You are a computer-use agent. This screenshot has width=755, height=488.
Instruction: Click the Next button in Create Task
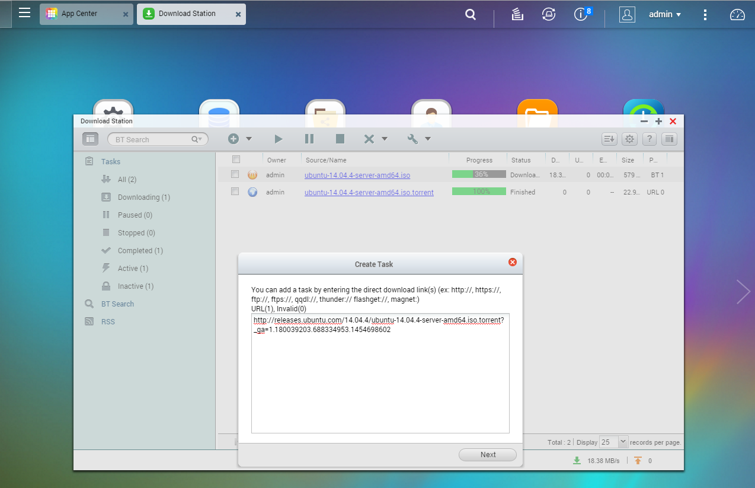pos(488,455)
